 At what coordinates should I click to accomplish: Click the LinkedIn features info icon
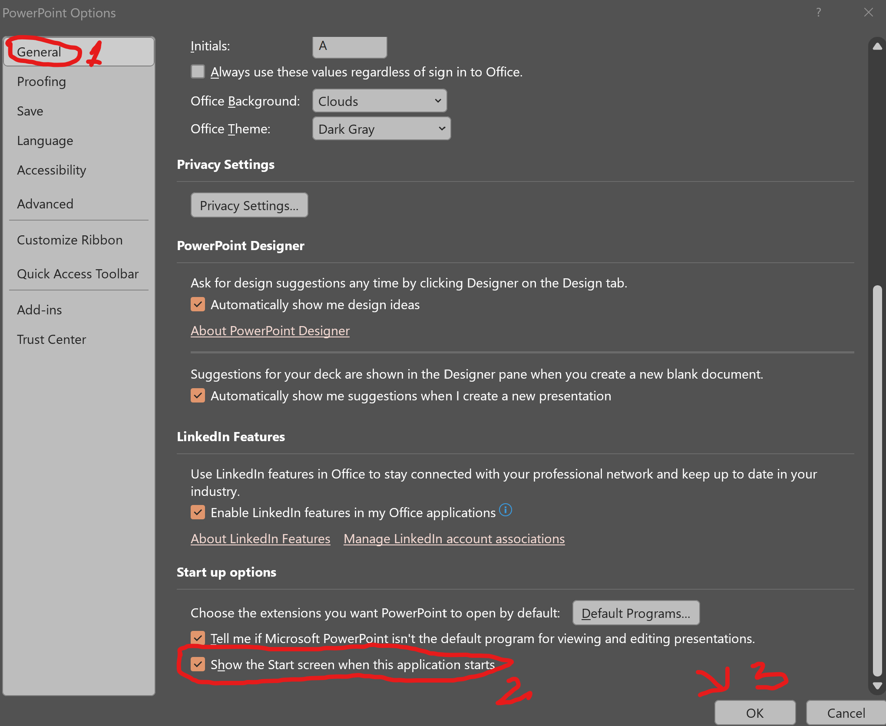tap(506, 510)
